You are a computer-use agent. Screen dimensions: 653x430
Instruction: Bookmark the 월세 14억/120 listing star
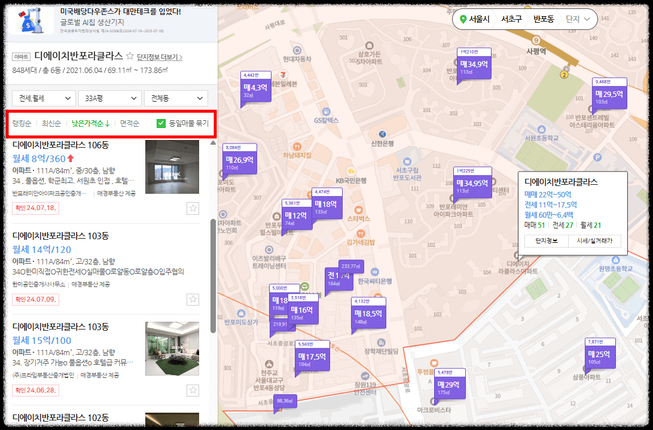pyautogui.click(x=193, y=299)
